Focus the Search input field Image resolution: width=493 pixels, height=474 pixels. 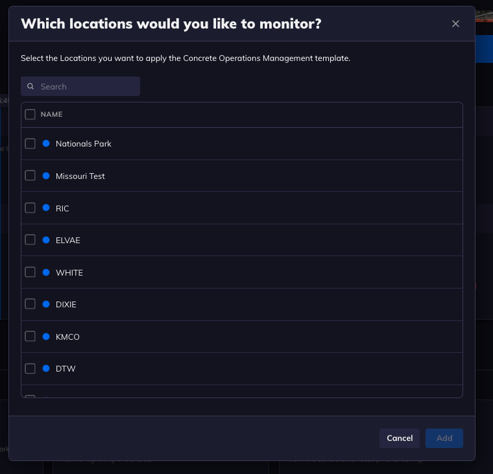click(80, 86)
